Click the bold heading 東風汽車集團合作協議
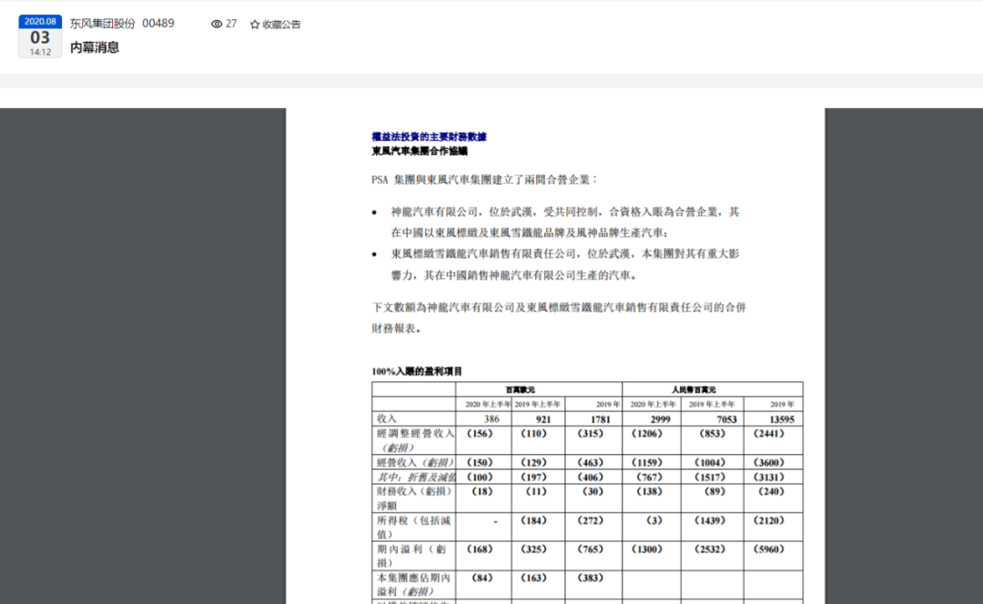This screenshot has width=983, height=604. [x=420, y=151]
